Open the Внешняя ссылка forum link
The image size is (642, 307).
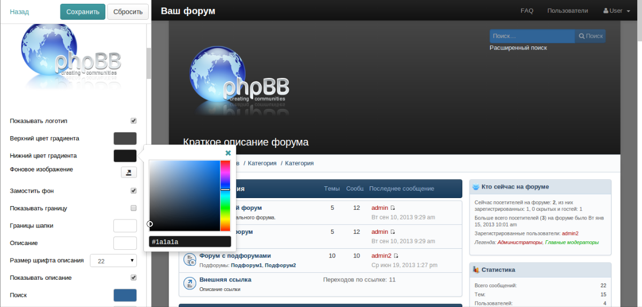225,279
